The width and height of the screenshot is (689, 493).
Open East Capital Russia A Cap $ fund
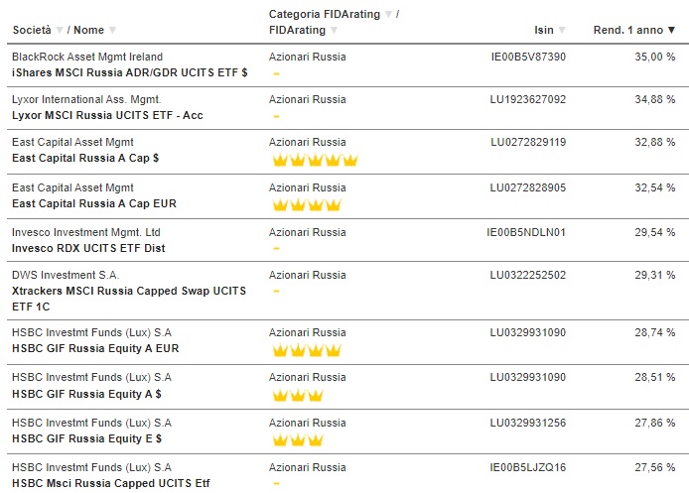pyautogui.click(x=85, y=158)
